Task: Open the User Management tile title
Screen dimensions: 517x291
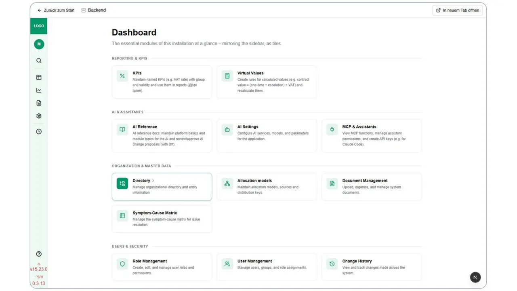Action: pos(254,261)
